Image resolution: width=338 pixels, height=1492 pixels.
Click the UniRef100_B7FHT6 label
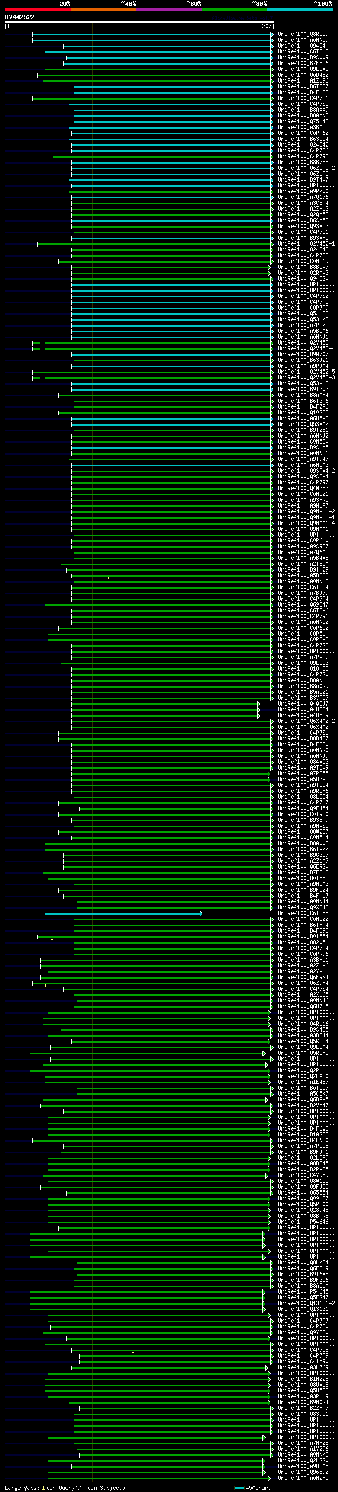pyautogui.click(x=303, y=63)
